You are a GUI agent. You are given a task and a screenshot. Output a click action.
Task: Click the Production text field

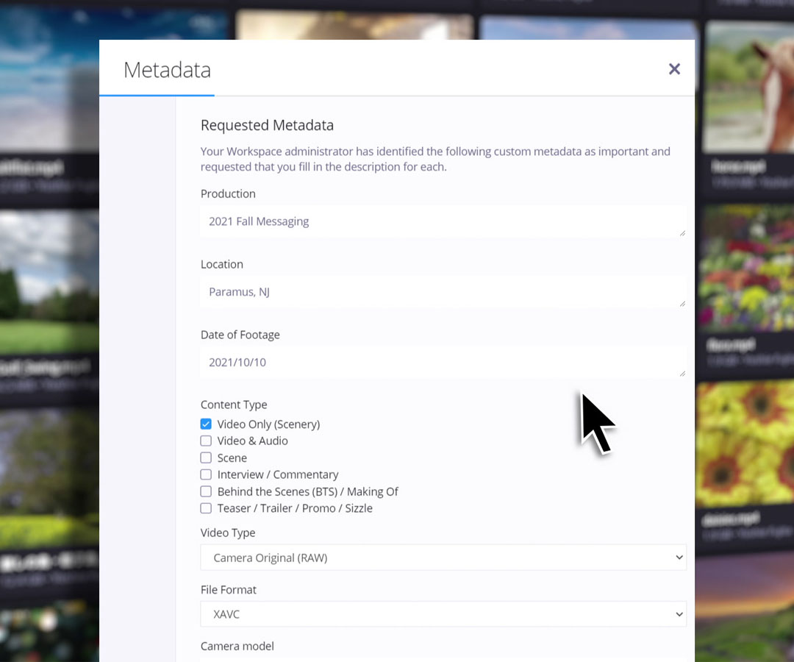443,221
